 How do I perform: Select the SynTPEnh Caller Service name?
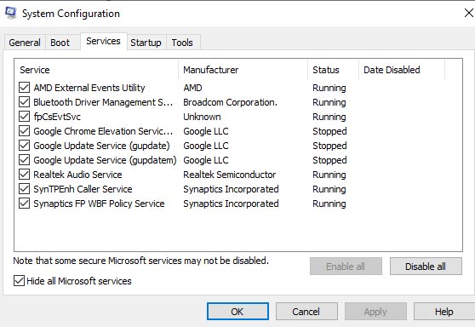[x=83, y=189]
